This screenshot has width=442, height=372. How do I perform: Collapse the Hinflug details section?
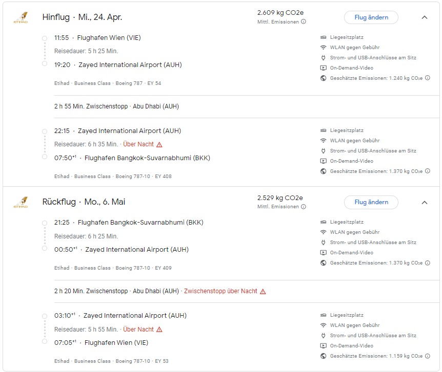pos(424,17)
